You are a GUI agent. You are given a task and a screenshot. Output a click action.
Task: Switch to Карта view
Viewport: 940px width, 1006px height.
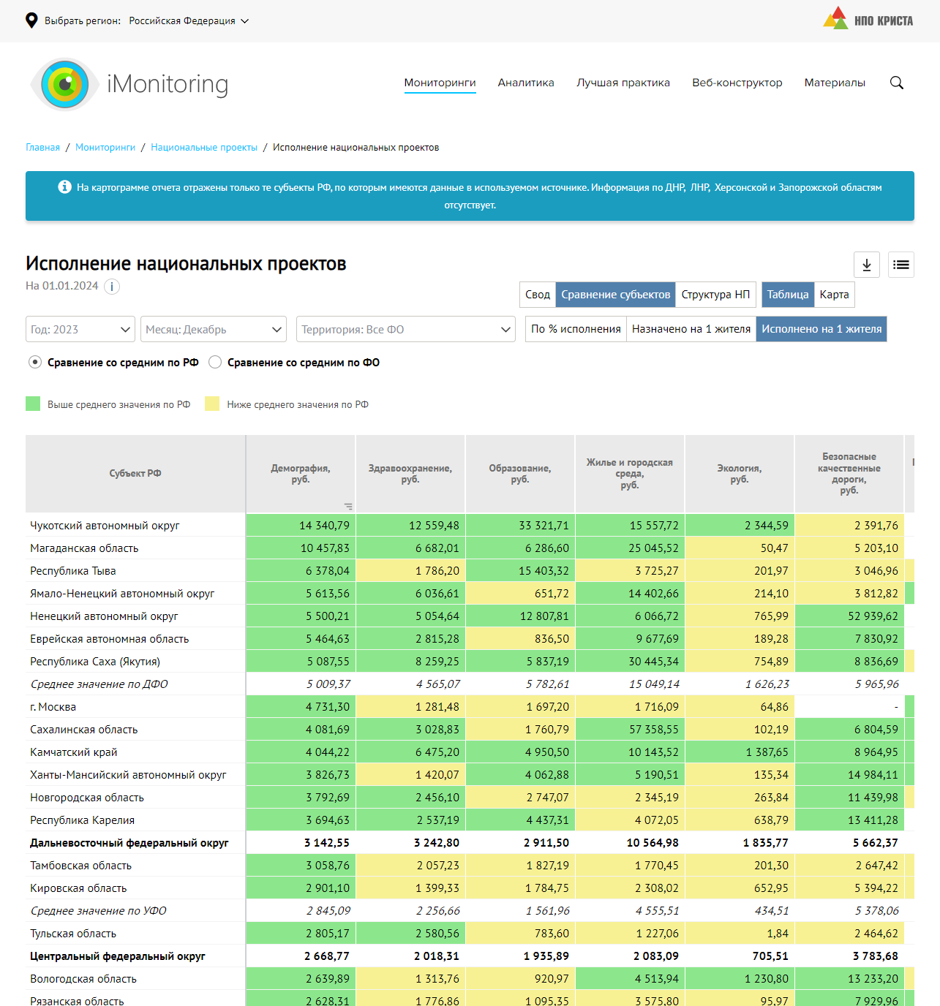click(x=834, y=295)
